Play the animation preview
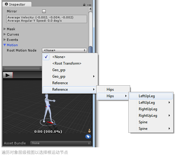The height and width of the screenshot is (155, 175). click(x=8, y=75)
